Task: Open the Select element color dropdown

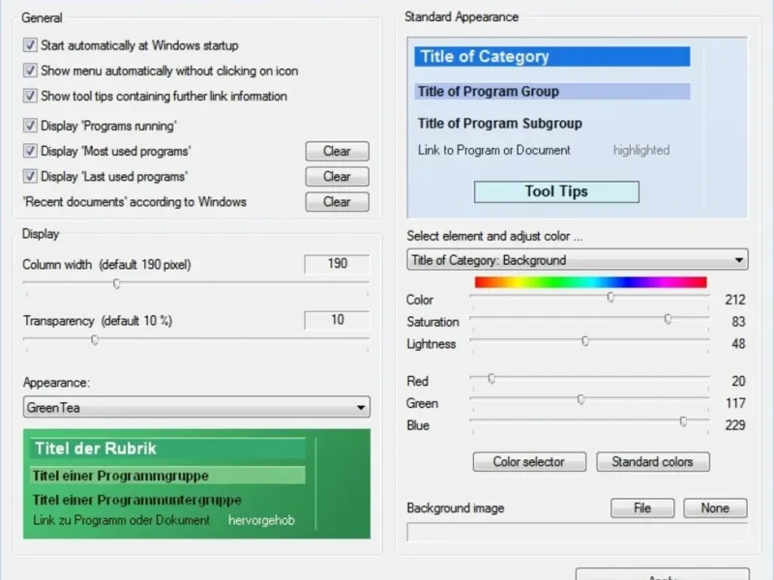Action: point(578,260)
